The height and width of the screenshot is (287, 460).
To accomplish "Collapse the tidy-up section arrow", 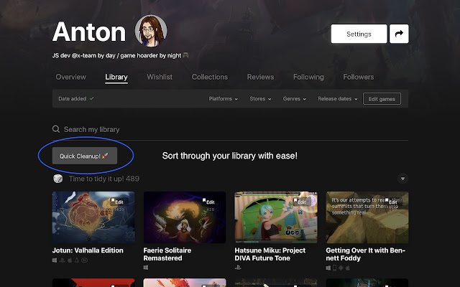I will click(x=402, y=179).
